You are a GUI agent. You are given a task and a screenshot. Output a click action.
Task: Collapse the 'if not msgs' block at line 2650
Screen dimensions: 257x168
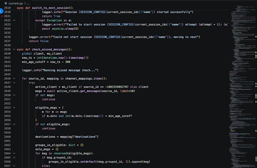click(x=14, y=95)
